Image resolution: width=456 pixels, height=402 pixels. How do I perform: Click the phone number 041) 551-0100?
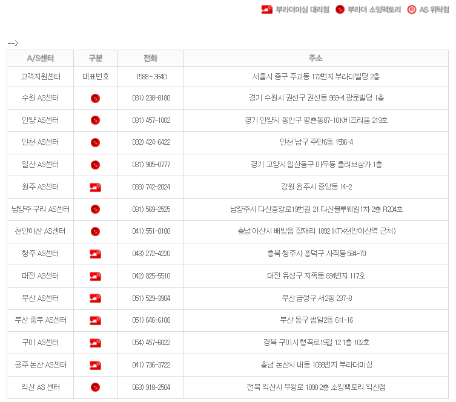click(x=151, y=231)
